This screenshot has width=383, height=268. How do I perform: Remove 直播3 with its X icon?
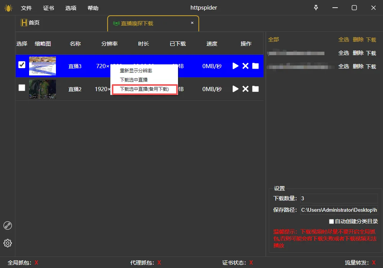246,66
